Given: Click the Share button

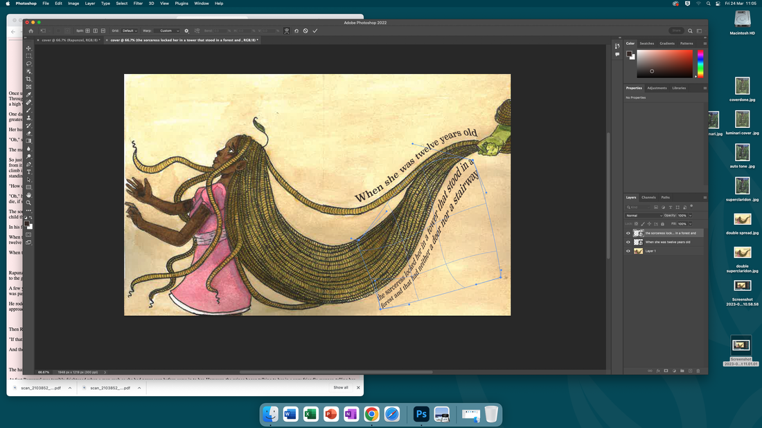Looking at the screenshot, I should click(676, 30).
